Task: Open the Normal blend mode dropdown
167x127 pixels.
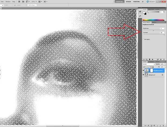Action: tap(149, 64)
